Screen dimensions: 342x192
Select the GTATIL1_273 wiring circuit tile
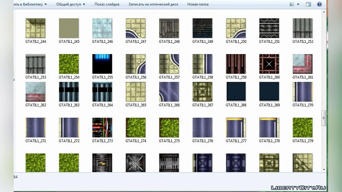[102, 127]
